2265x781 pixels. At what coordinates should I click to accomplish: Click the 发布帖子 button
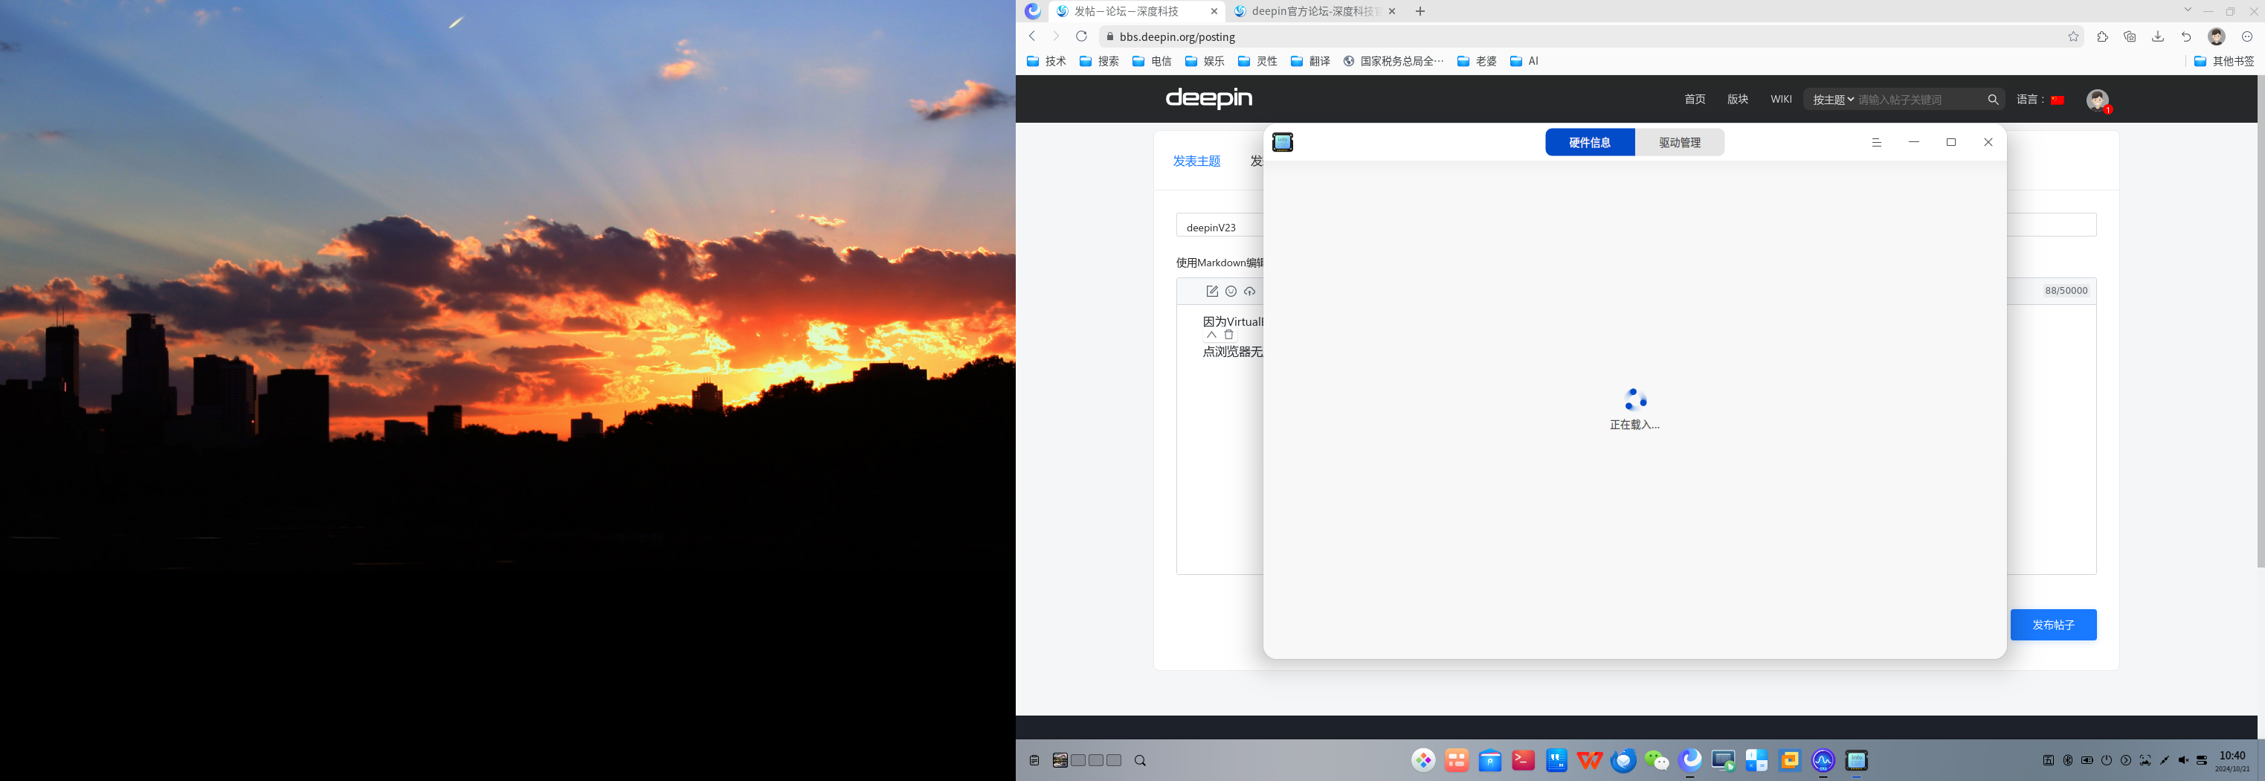click(2053, 625)
